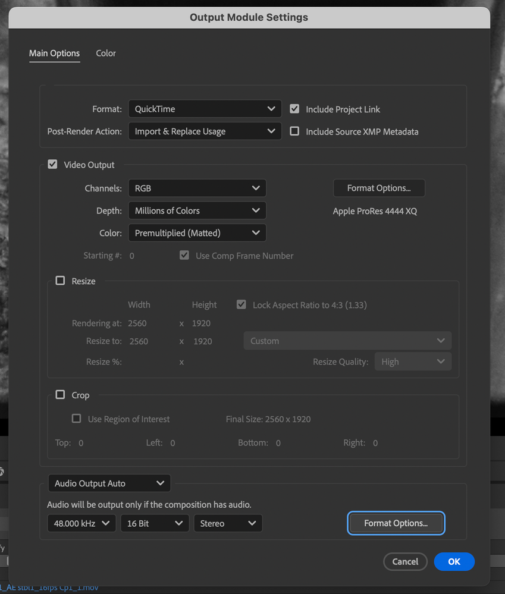Expand the Channels dropdown set to RGB
Screen dimensions: 505x594
[197, 188]
